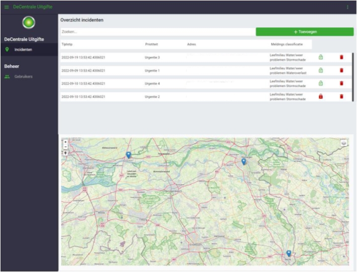Image resolution: width=357 pixels, height=272 pixels.
Task: Click the Beheer sidebar section heading
Action: [12, 66]
